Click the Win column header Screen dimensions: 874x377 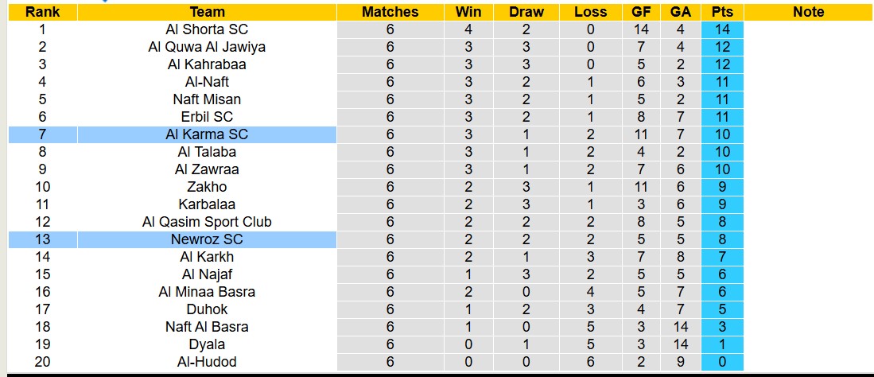(x=468, y=12)
